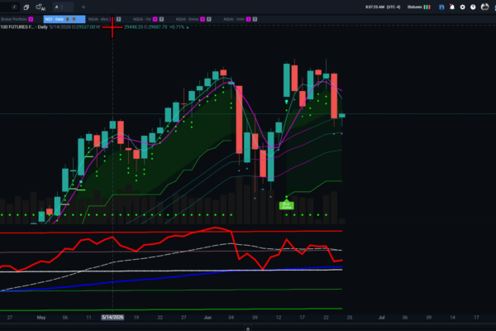Toggle the S badge on NQU6 - 1hr tab
The height and width of the screenshot is (331, 496).
pyautogui.click(x=155, y=19)
